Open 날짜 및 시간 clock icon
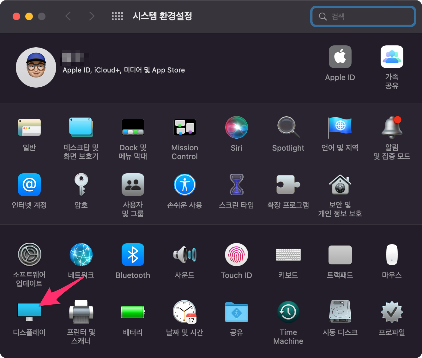Screen dimensions: 422x358 coord(185,312)
